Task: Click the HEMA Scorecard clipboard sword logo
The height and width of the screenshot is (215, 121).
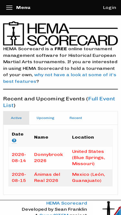Action: 14,33
